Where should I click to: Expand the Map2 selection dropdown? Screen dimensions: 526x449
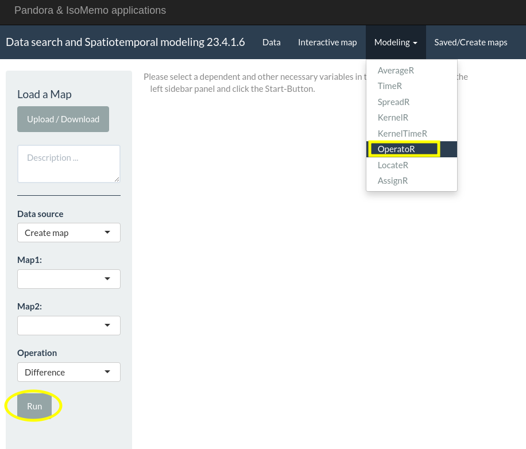(x=69, y=326)
